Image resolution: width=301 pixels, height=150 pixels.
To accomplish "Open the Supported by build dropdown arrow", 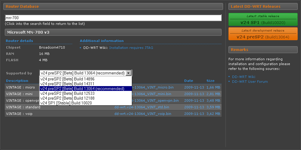I will click(129, 73).
